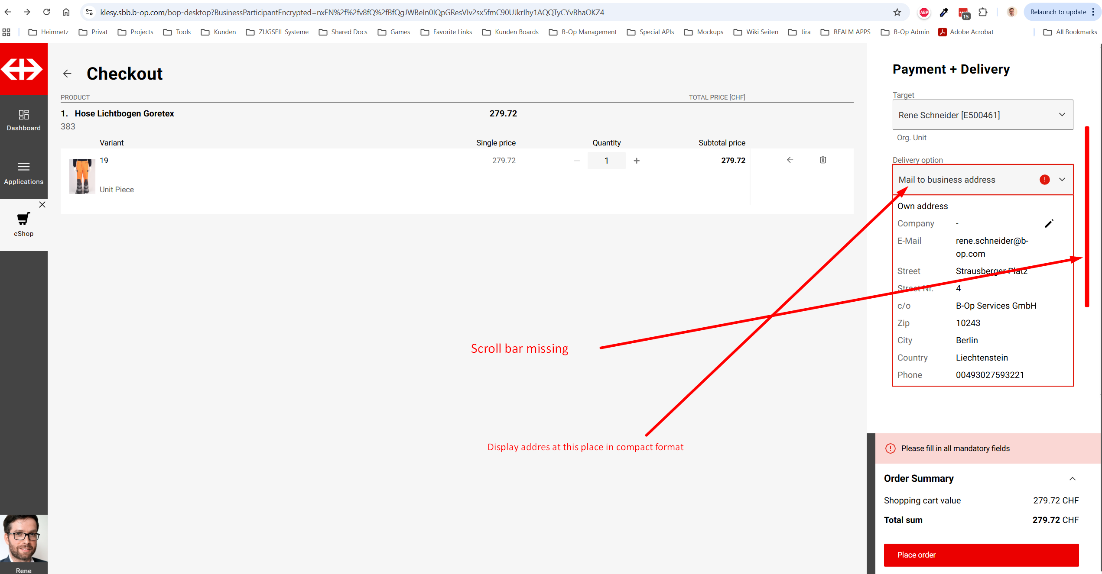This screenshot has width=1102, height=574.
Task: Click back arrow next to Checkout title
Action: 67,74
